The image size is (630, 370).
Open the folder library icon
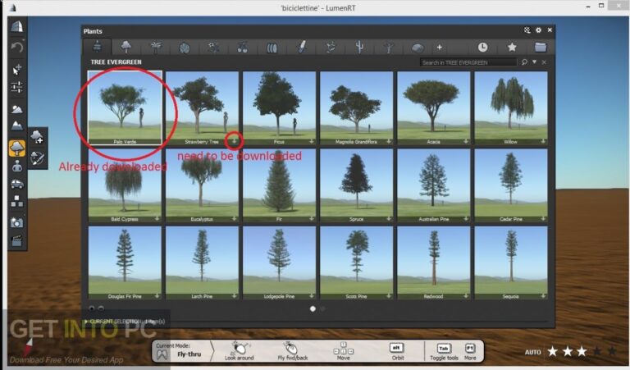pyautogui.click(x=541, y=47)
